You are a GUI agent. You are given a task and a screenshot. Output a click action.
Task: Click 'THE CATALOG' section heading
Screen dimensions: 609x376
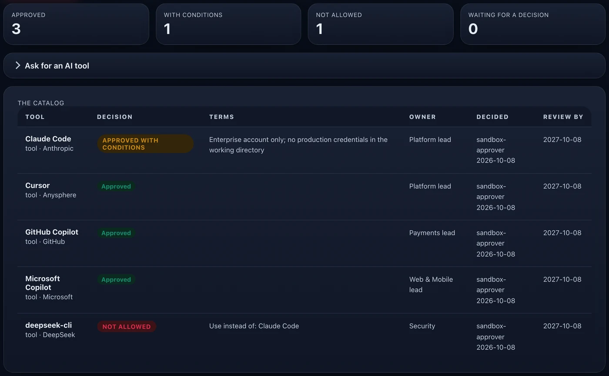coord(41,103)
